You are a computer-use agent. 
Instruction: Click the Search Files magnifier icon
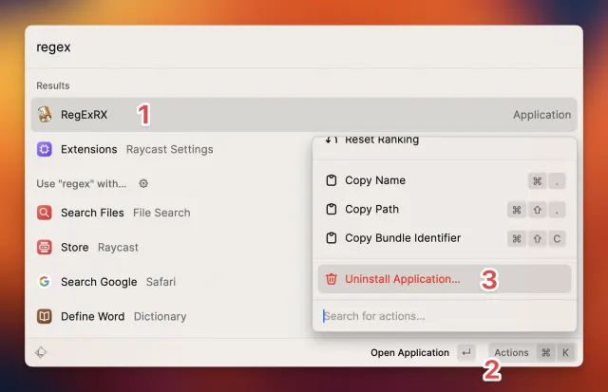[x=45, y=213]
